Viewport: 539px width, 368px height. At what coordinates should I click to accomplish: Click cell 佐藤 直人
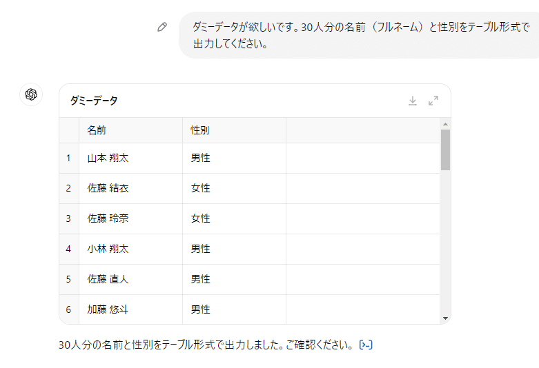click(130, 279)
